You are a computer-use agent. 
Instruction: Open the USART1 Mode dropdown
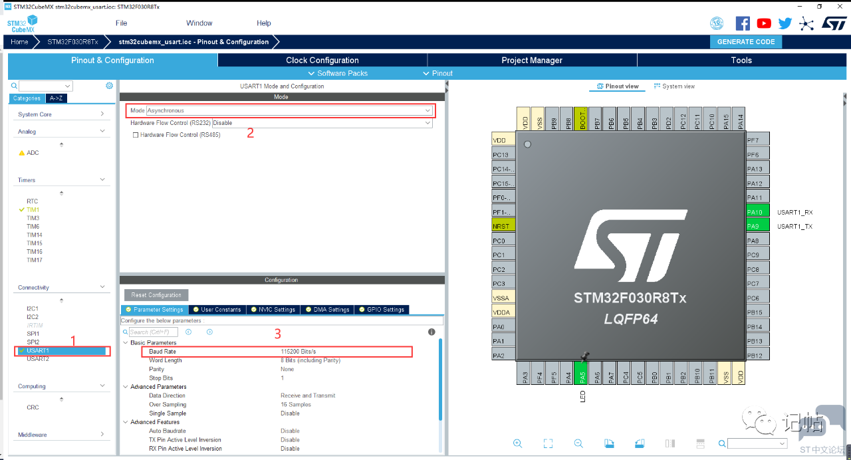click(x=289, y=110)
